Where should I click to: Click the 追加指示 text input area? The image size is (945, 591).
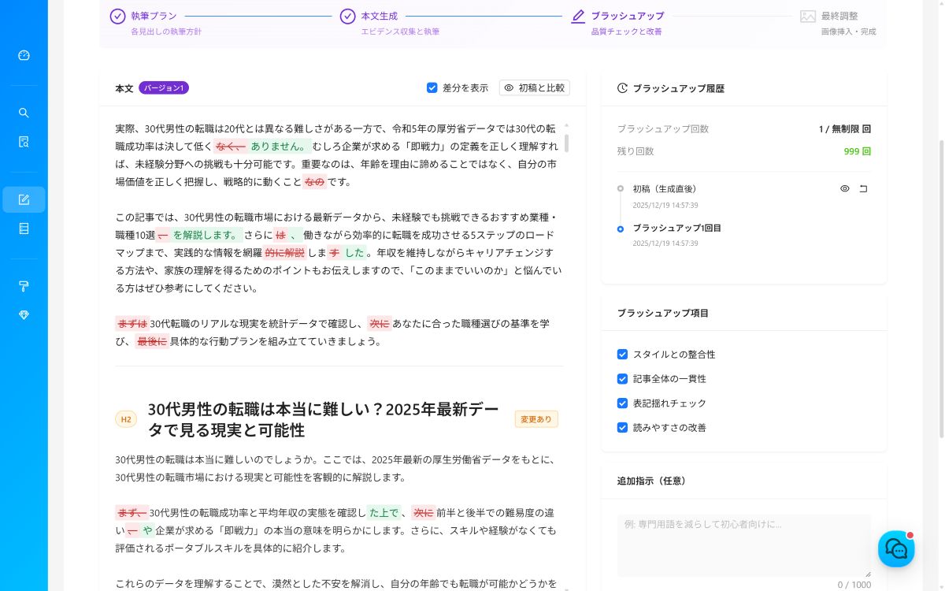[743, 544]
